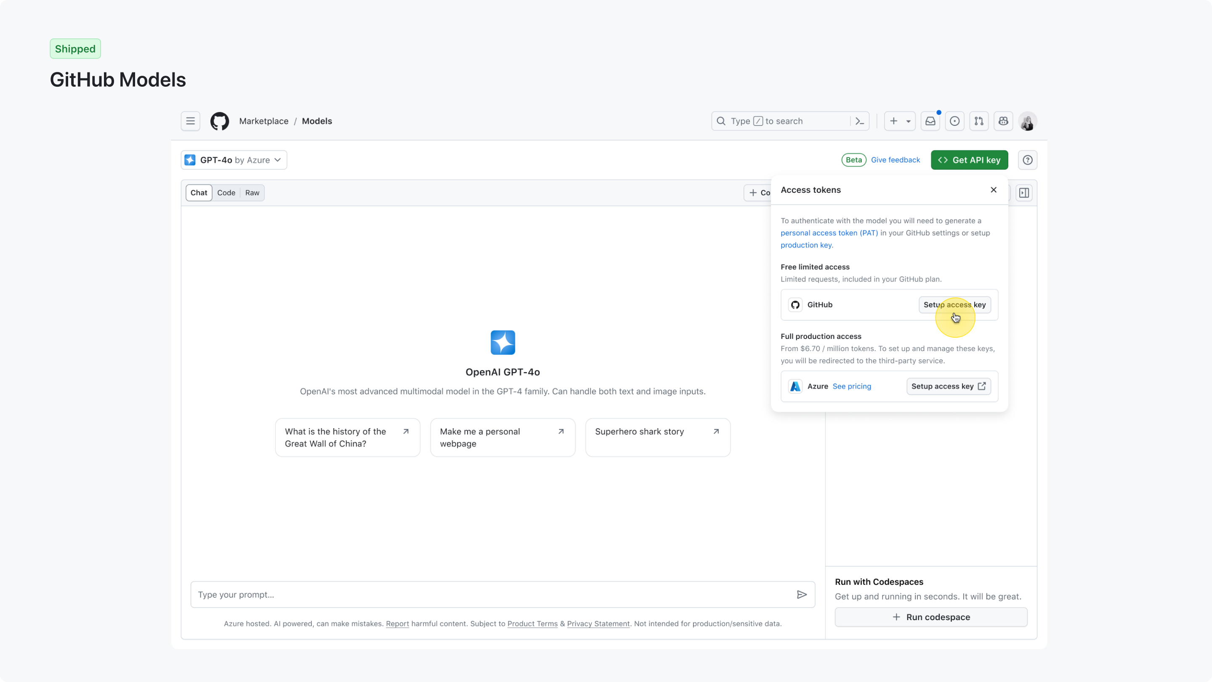1212x682 pixels.
Task: Switch to the Raw view toggle
Action: pyautogui.click(x=252, y=192)
